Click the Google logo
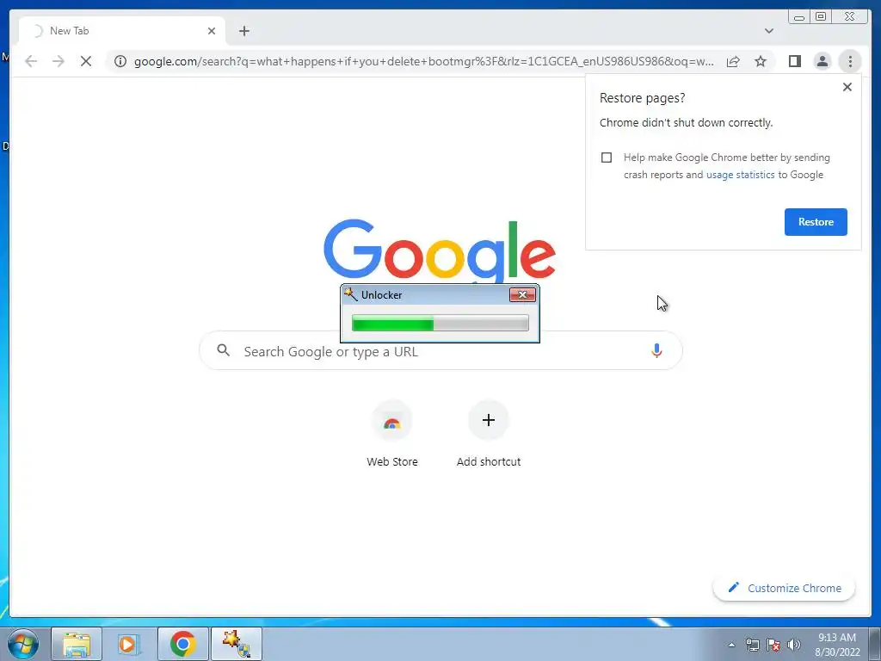881x661 pixels. tap(440, 250)
